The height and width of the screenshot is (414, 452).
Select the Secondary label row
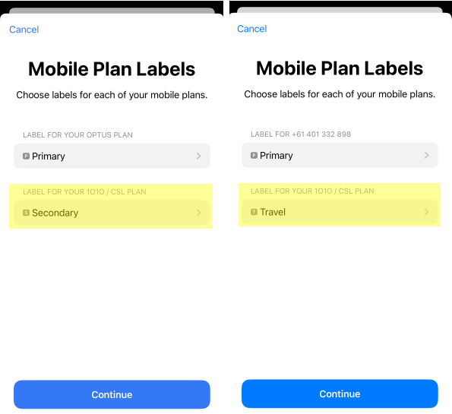[x=112, y=213]
